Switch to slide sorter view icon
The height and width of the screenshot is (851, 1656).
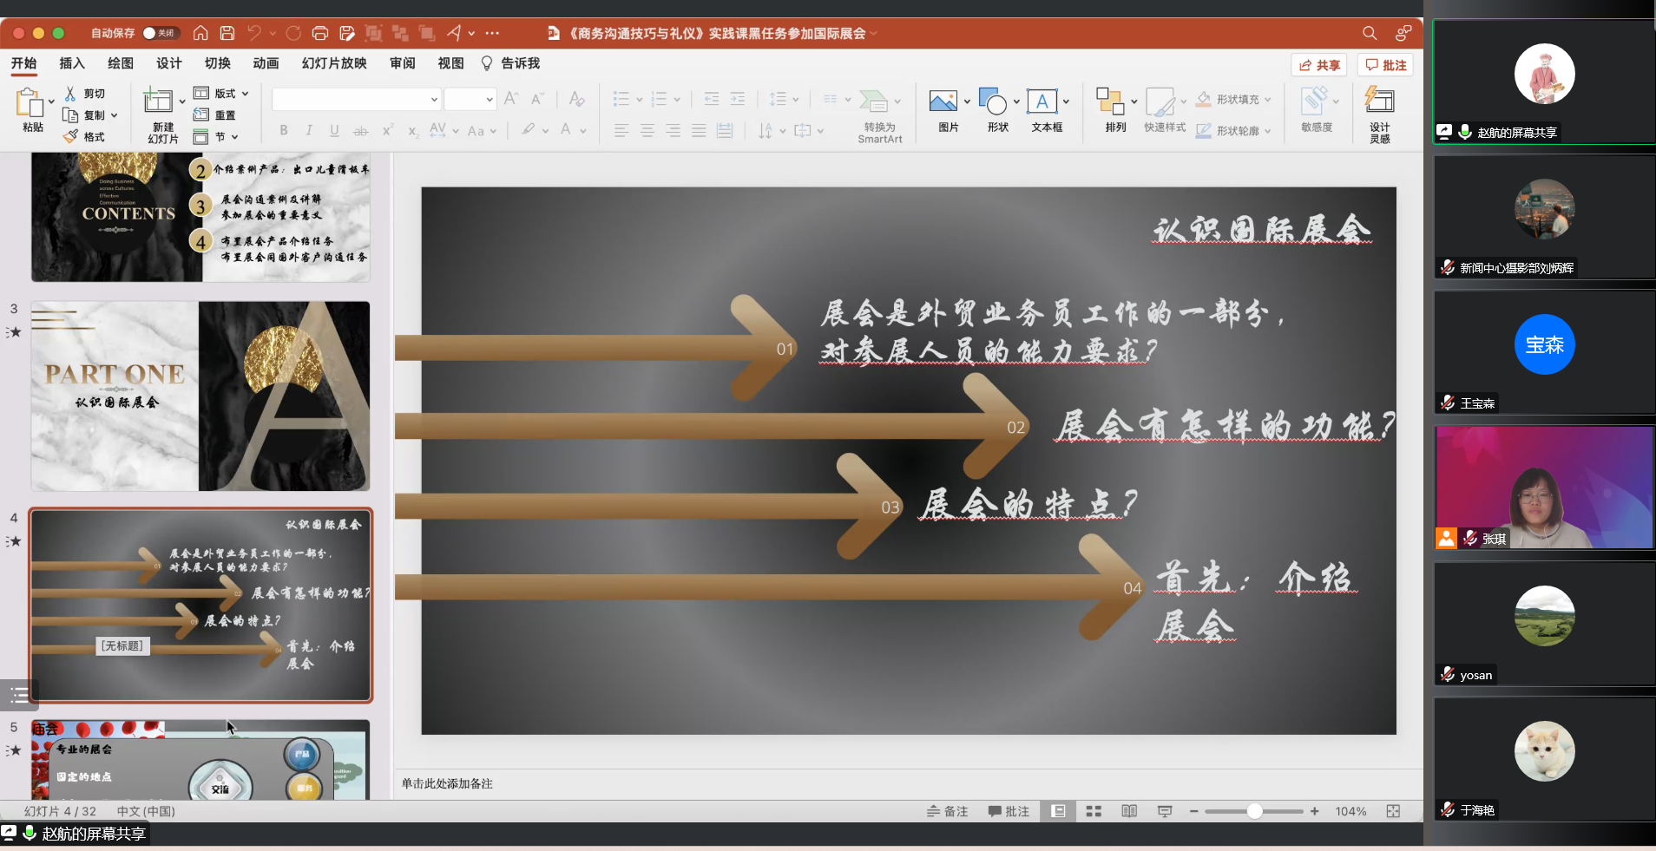click(1094, 811)
